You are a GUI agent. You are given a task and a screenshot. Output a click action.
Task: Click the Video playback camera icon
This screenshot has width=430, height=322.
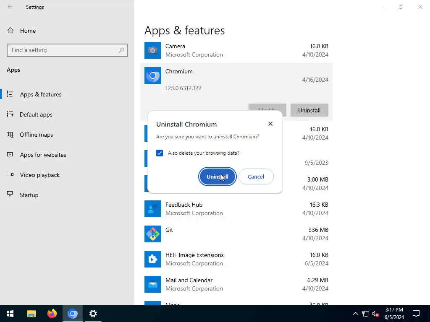click(10, 174)
